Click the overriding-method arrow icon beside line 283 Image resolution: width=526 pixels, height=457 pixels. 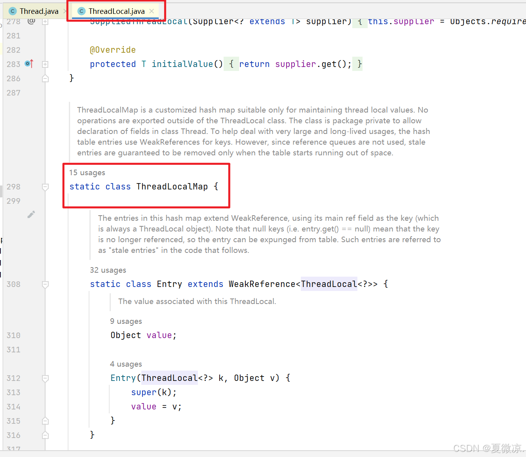[28, 64]
